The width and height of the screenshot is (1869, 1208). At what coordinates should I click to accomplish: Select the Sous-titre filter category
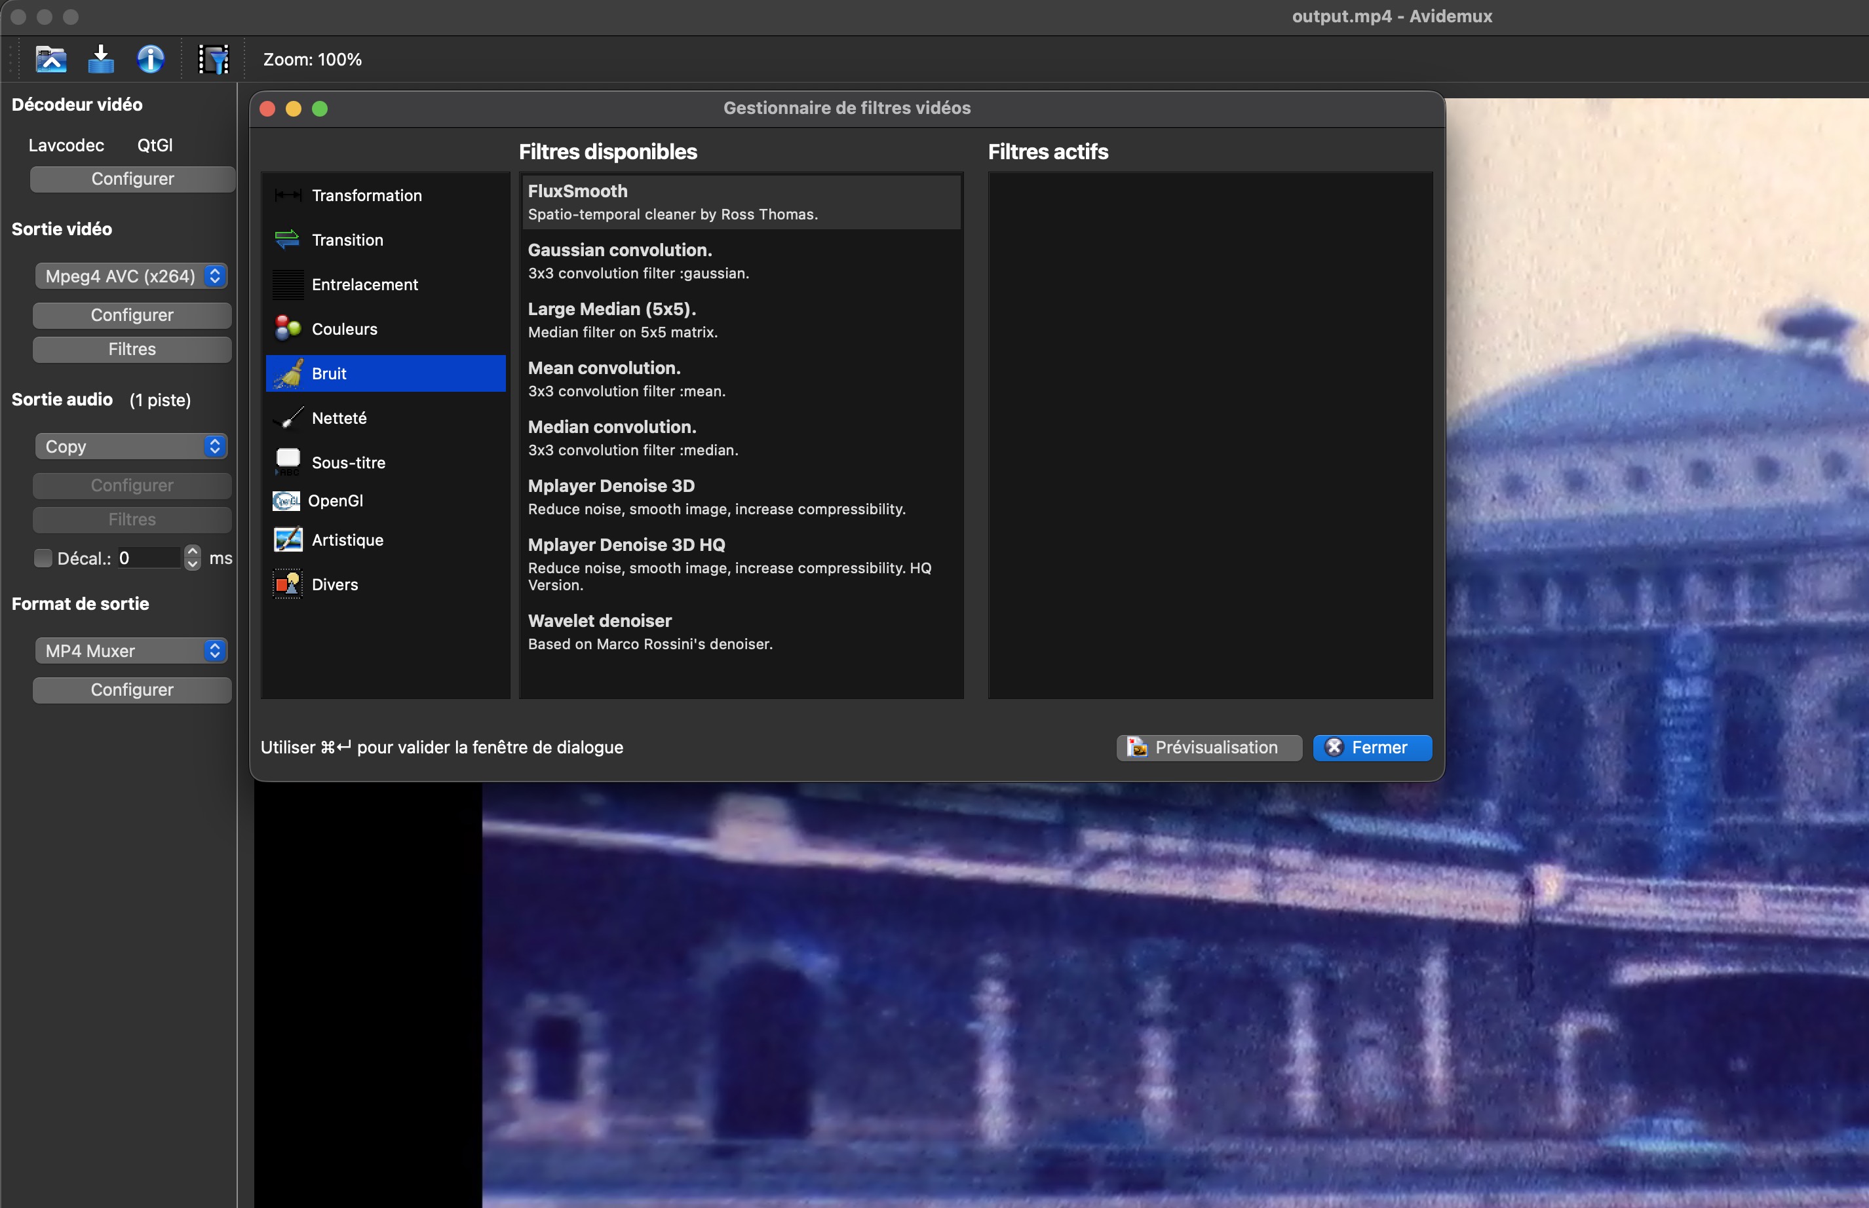coord(347,462)
